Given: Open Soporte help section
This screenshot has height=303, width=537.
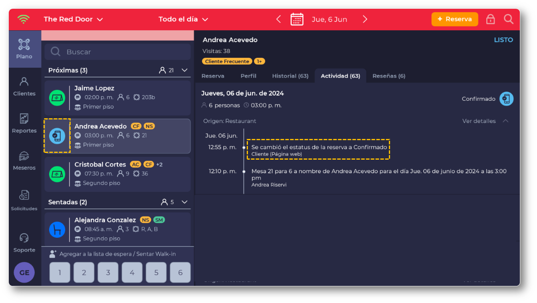Looking at the screenshot, I should tap(24, 242).
